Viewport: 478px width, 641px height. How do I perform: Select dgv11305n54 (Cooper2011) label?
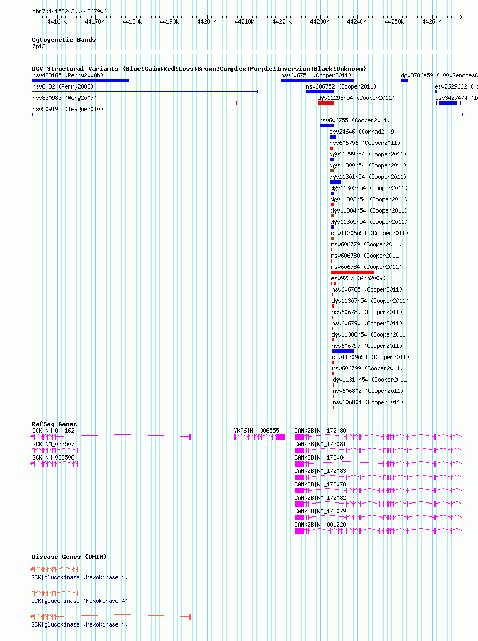(369, 222)
